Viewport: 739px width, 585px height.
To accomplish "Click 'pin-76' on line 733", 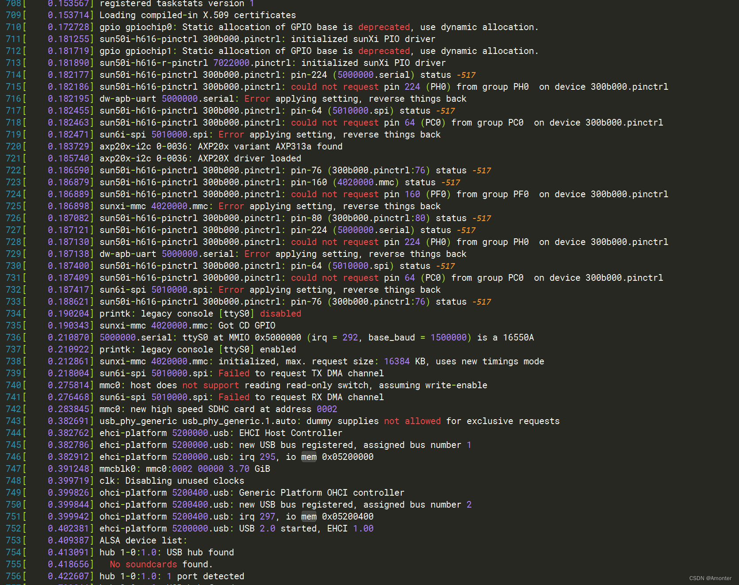I will click(x=306, y=302).
